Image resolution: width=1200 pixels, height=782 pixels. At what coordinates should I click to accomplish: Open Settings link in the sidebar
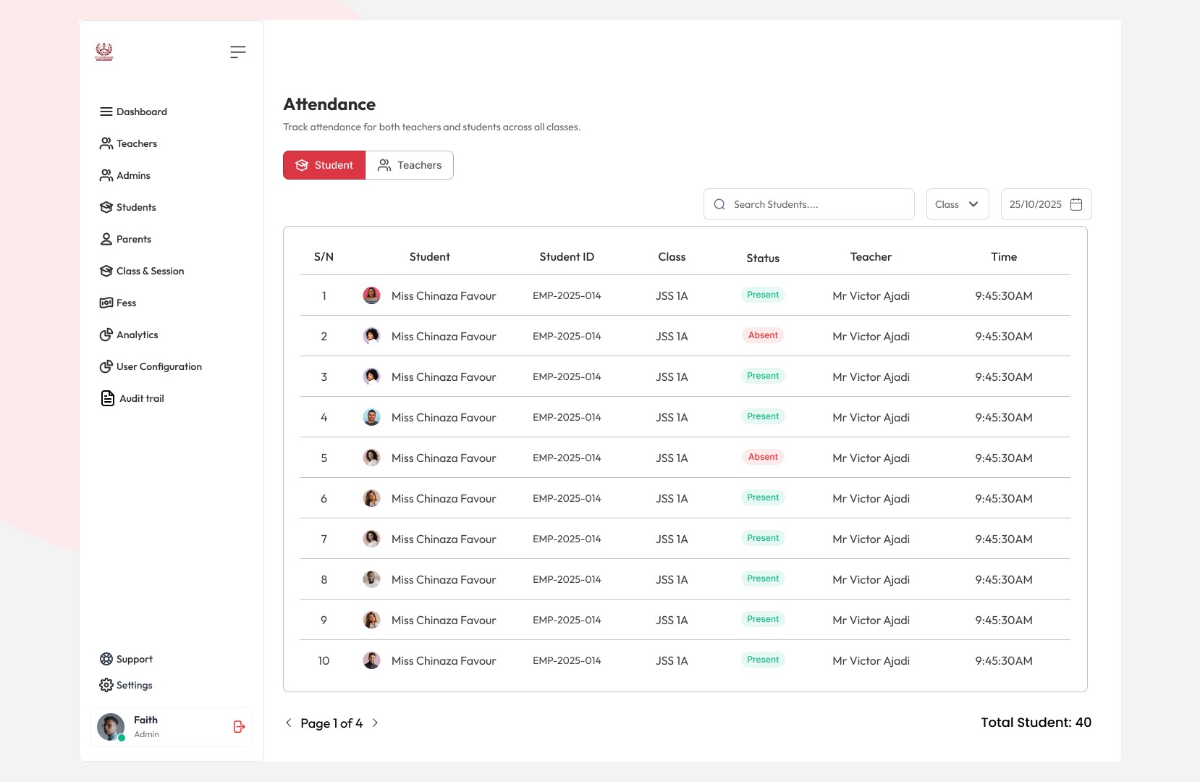pyautogui.click(x=126, y=685)
